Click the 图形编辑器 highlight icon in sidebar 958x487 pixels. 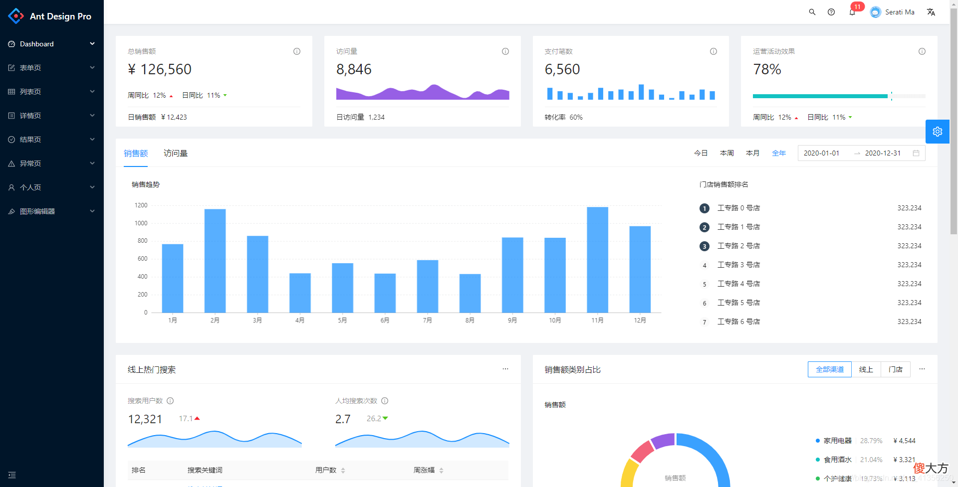(x=11, y=211)
